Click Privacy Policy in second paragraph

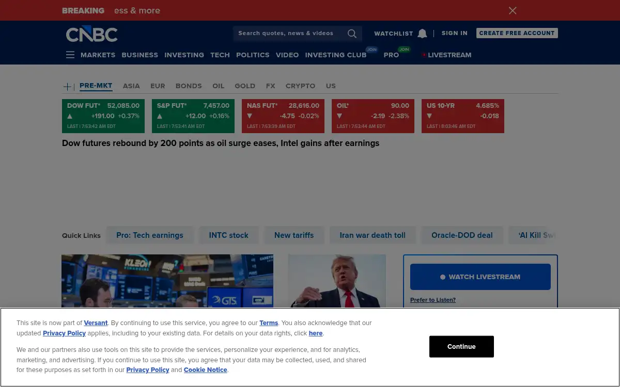click(148, 370)
